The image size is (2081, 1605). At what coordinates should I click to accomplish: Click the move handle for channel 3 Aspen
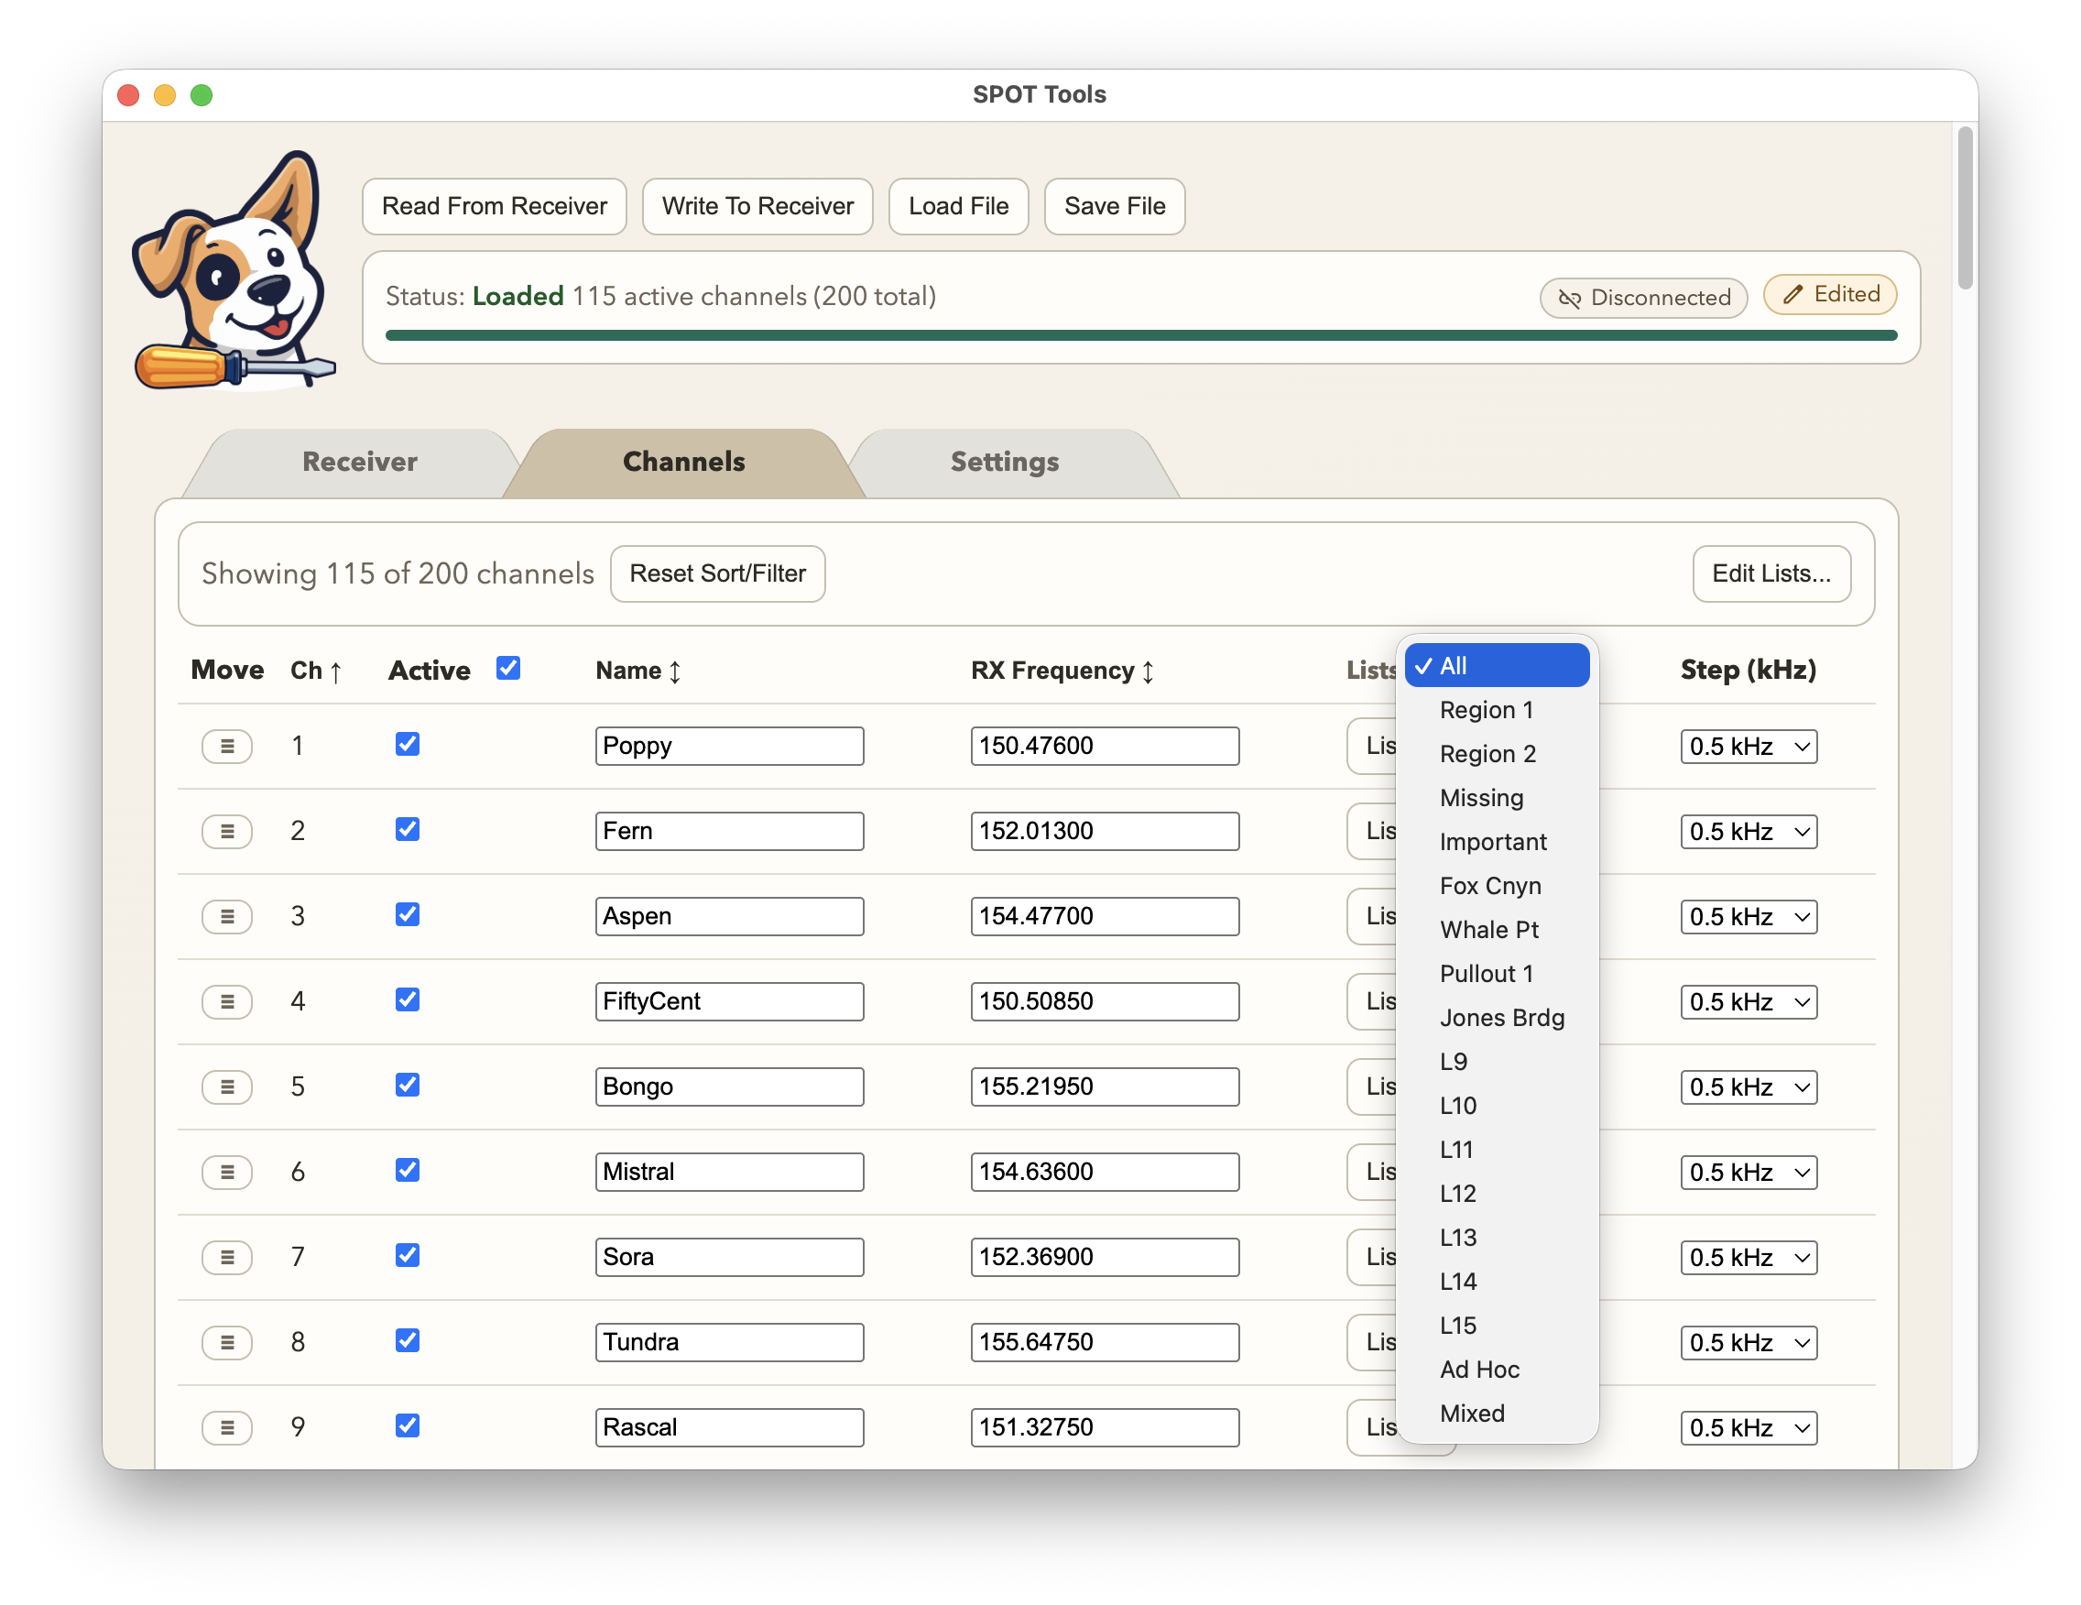(227, 916)
